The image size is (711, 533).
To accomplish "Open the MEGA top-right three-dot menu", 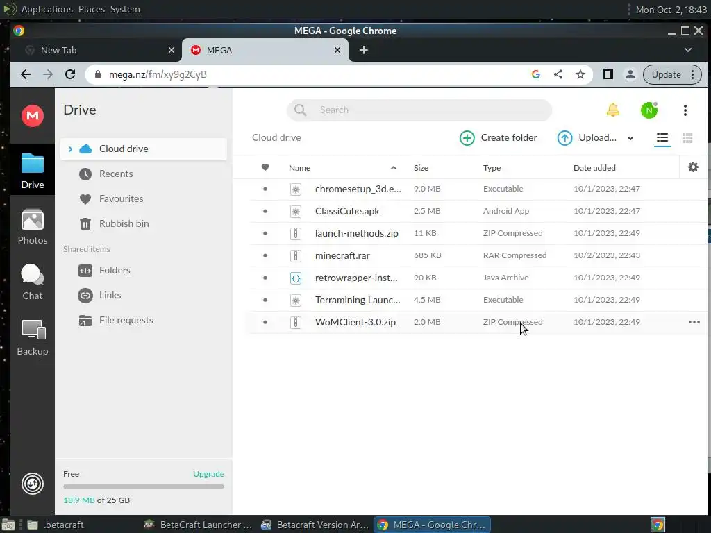I will coord(685,110).
